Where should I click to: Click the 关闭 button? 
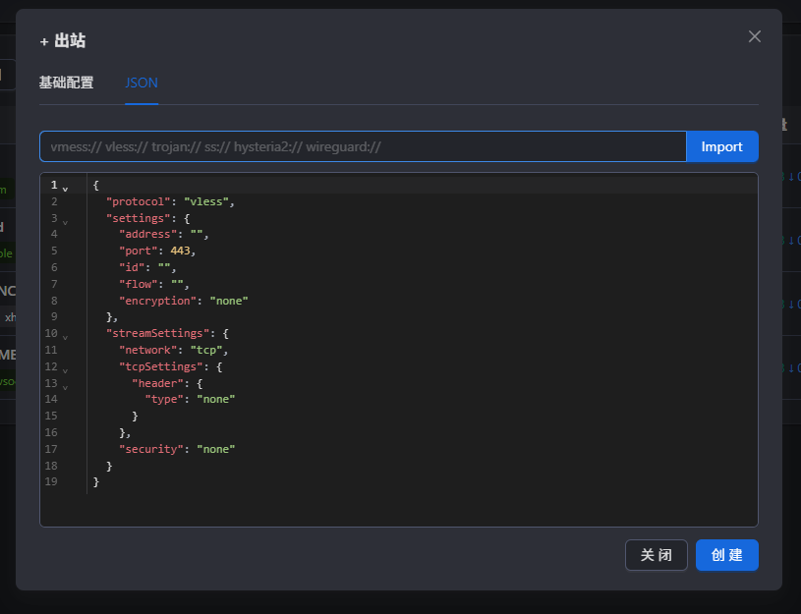click(657, 555)
